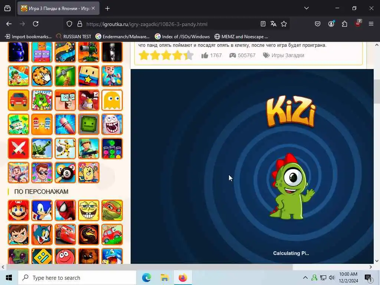This screenshot has width=380, height=285.
Task: Click the Kizi game loading area
Action: (x=252, y=166)
